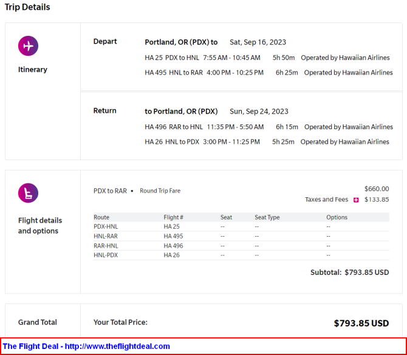The height and width of the screenshot is (355, 407).
Task: Click the Seat Type column header
Action: [267, 217]
